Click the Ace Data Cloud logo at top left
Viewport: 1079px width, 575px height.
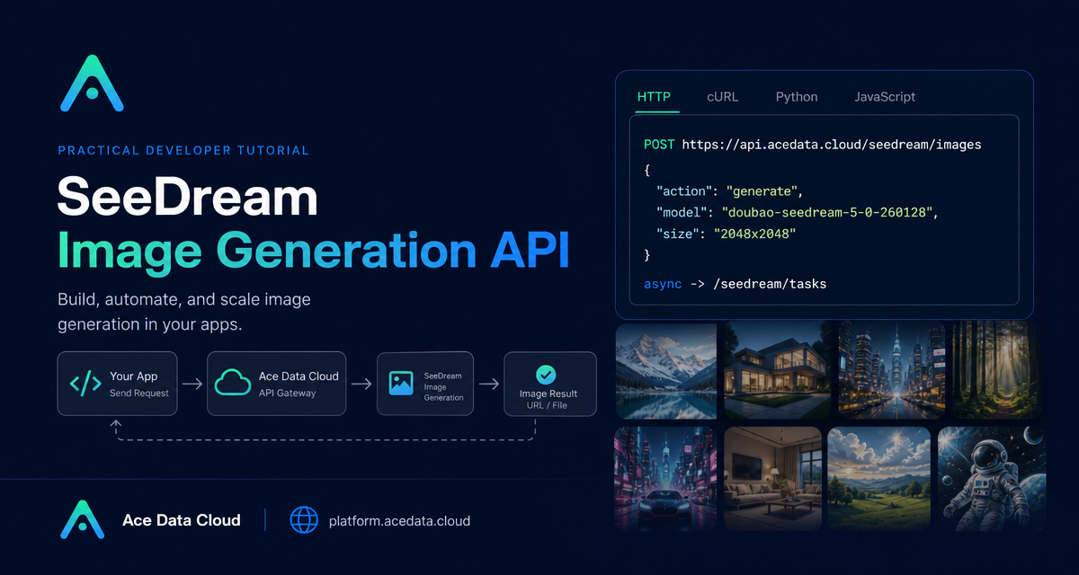point(92,83)
